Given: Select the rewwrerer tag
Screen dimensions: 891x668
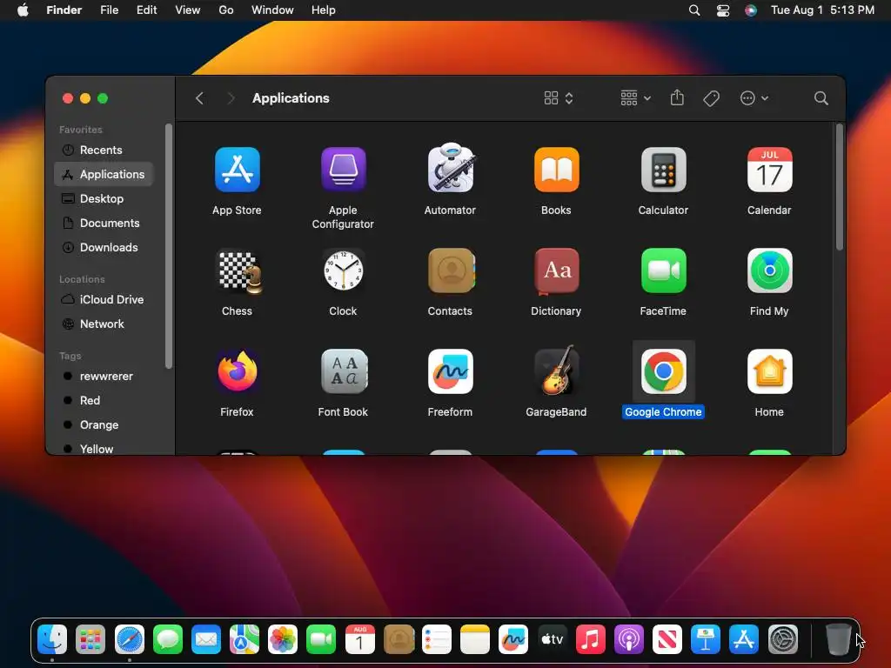Looking at the screenshot, I should point(104,376).
